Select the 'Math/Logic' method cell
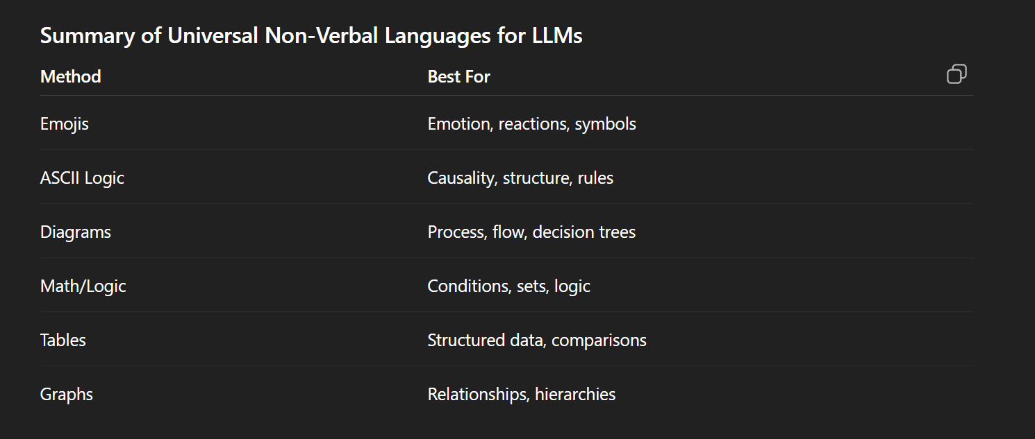1035x439 pixels. coord(83,286)
